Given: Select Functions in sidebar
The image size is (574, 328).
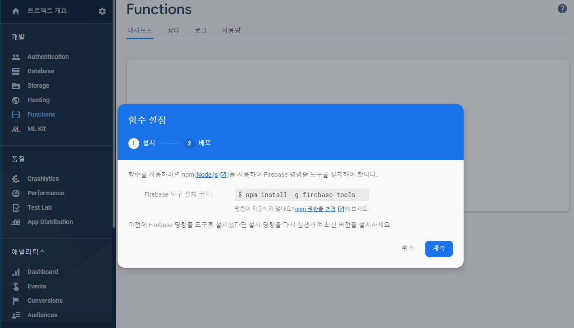Looking at the screenshot, I should [x=41, y=114].
